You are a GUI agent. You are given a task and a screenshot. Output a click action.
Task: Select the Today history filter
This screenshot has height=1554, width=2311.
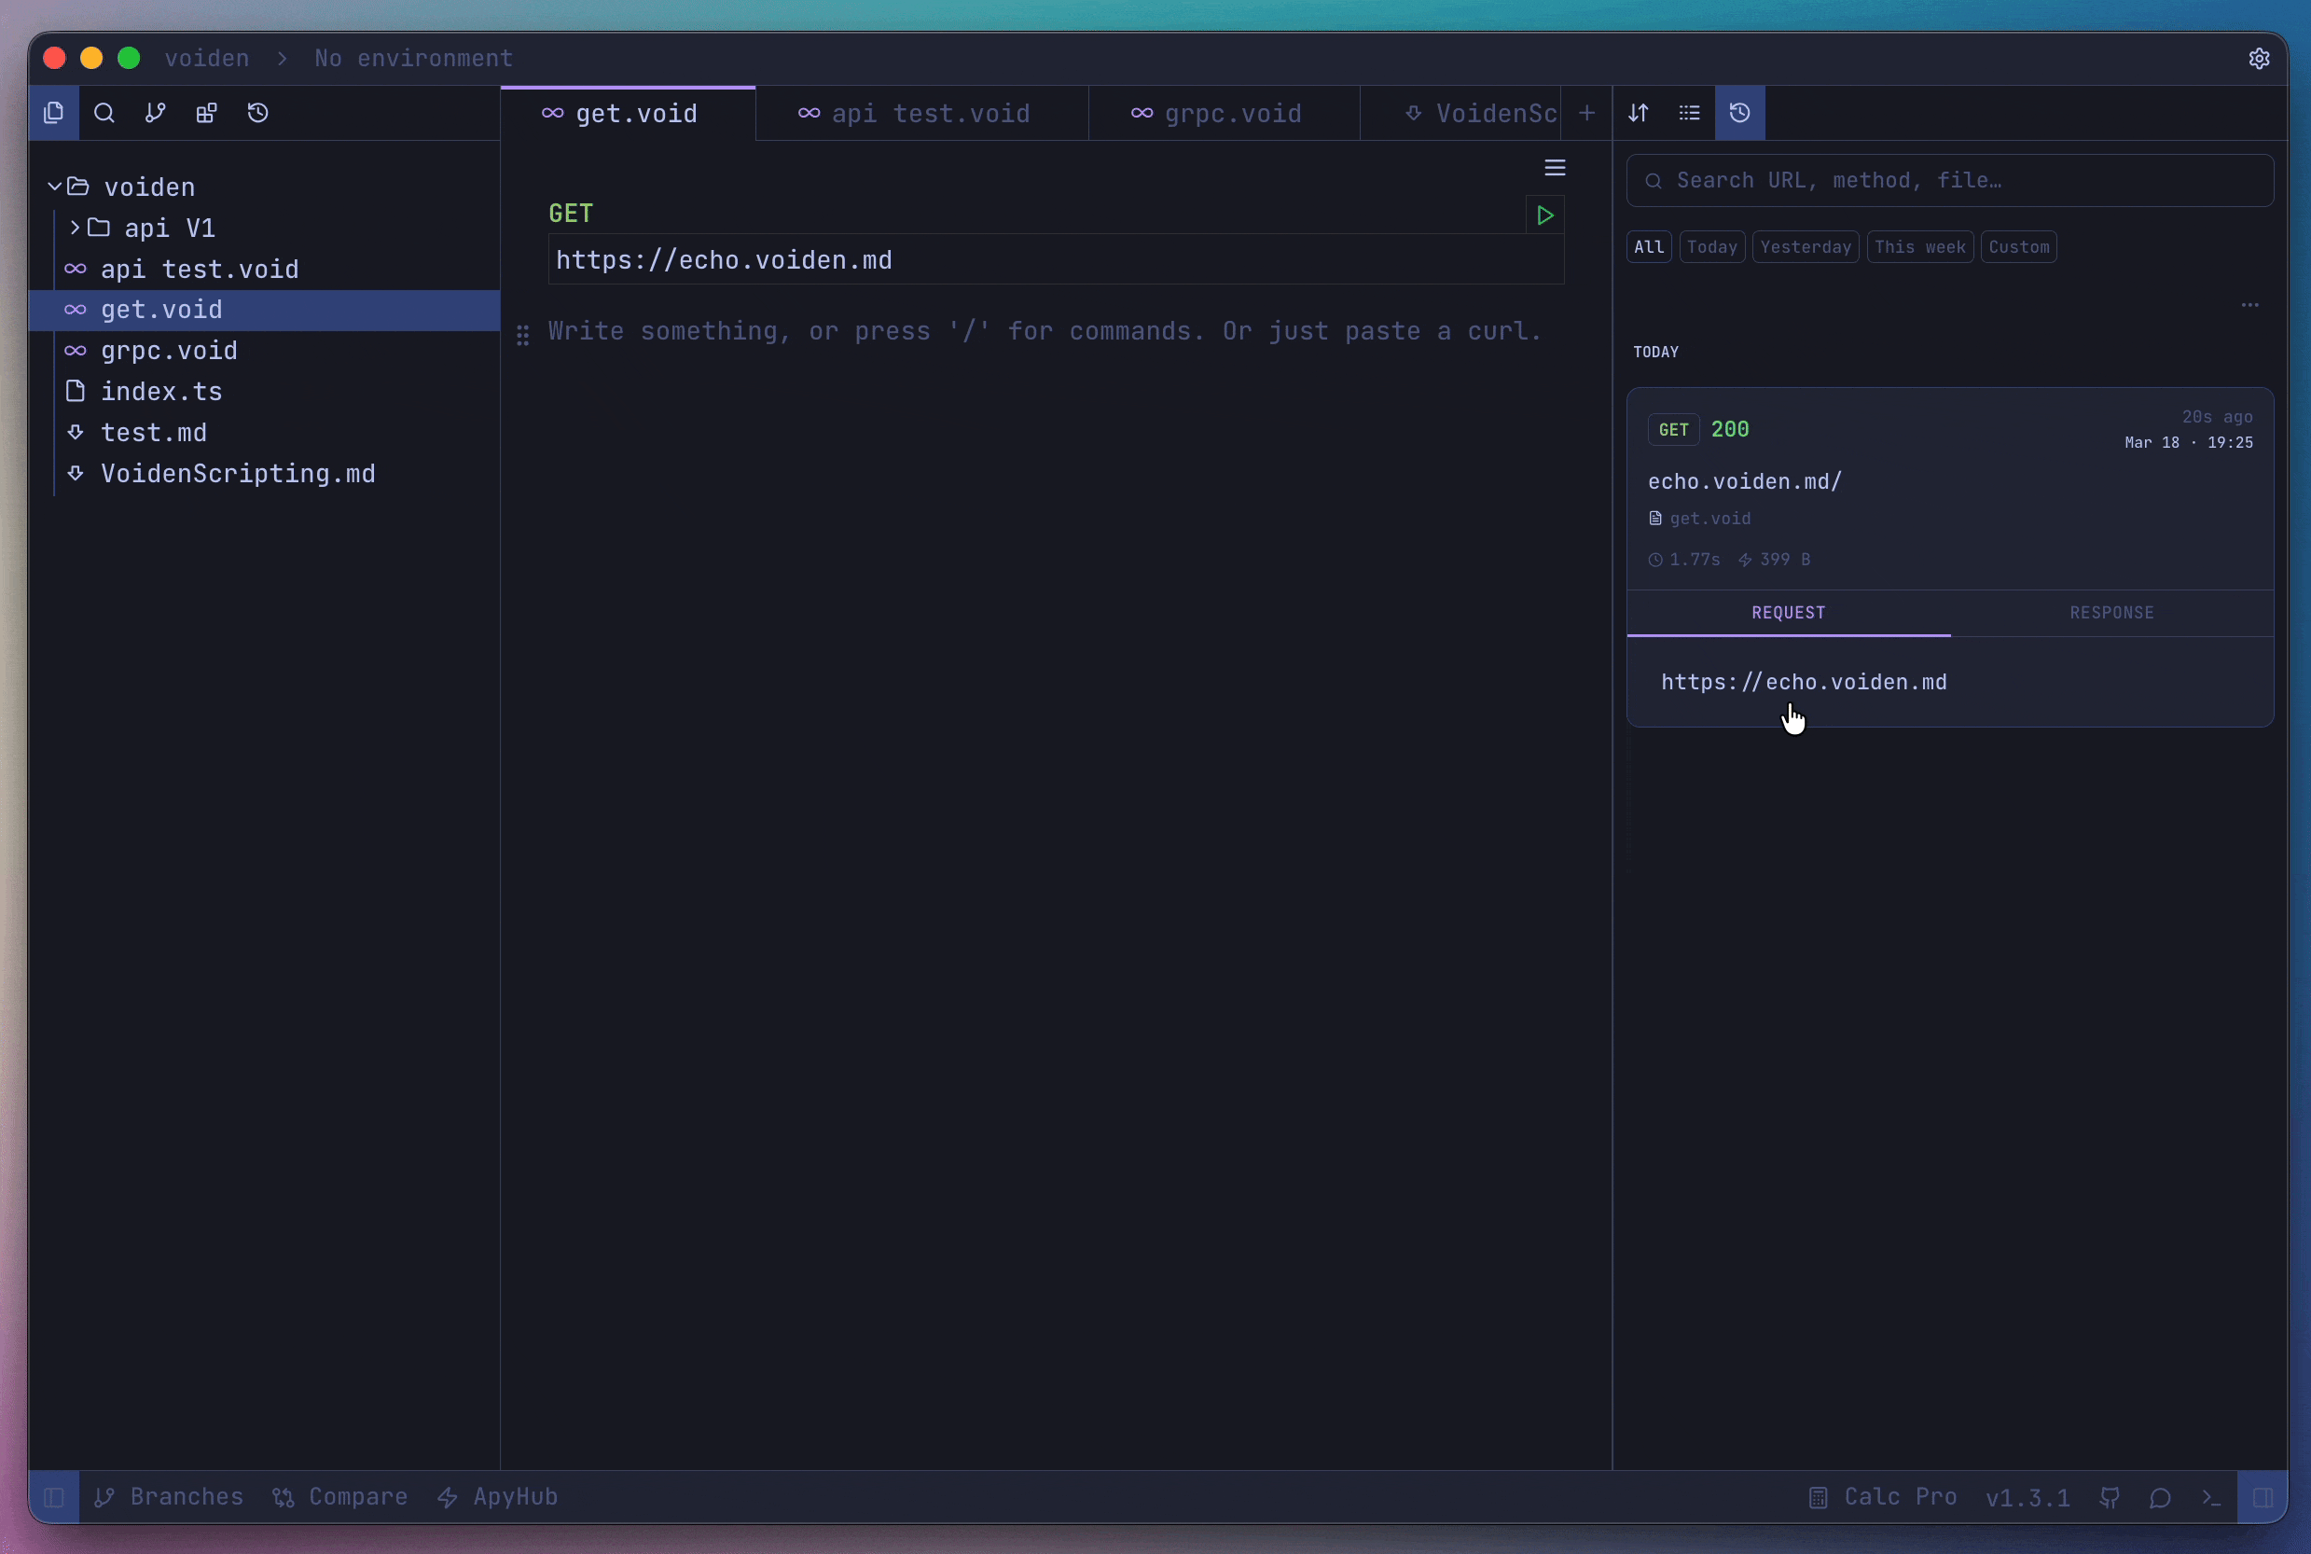click(1711, 247)
